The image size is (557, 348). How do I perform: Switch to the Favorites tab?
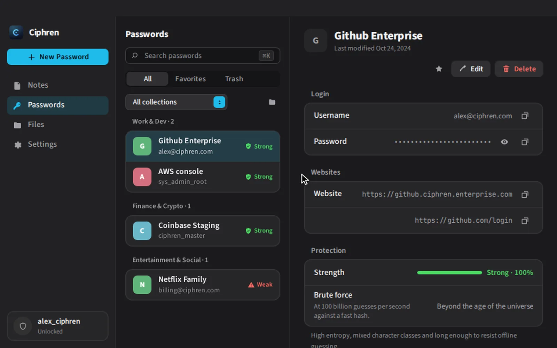point(190,79)
